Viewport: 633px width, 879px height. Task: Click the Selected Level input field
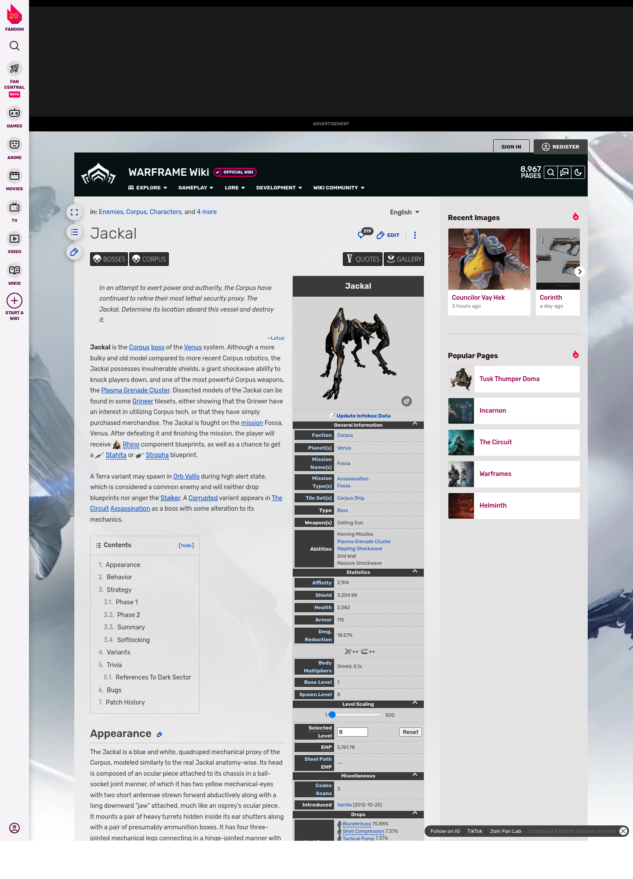point(353,732)
